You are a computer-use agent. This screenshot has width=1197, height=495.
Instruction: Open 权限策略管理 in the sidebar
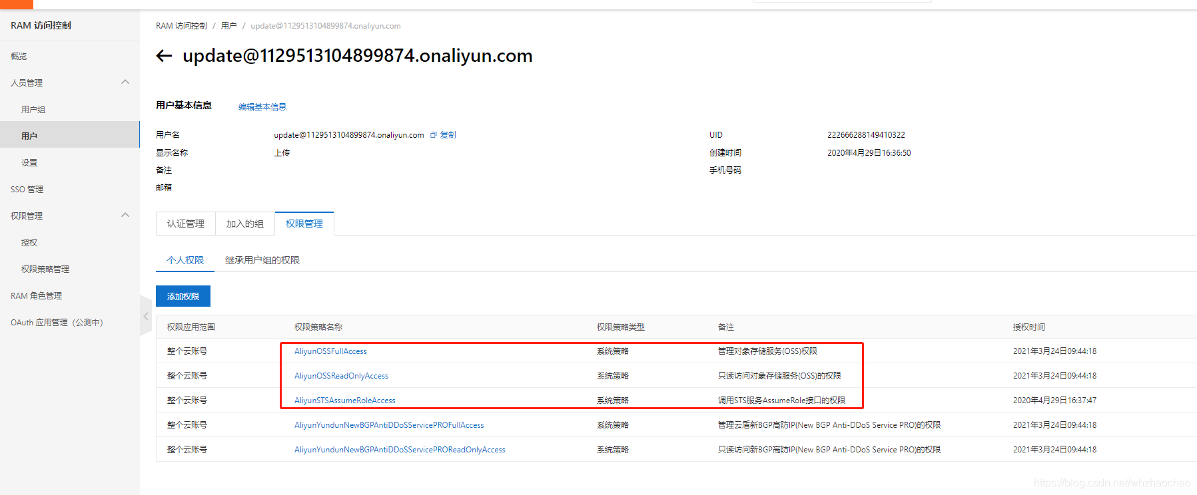pos(45,269)
